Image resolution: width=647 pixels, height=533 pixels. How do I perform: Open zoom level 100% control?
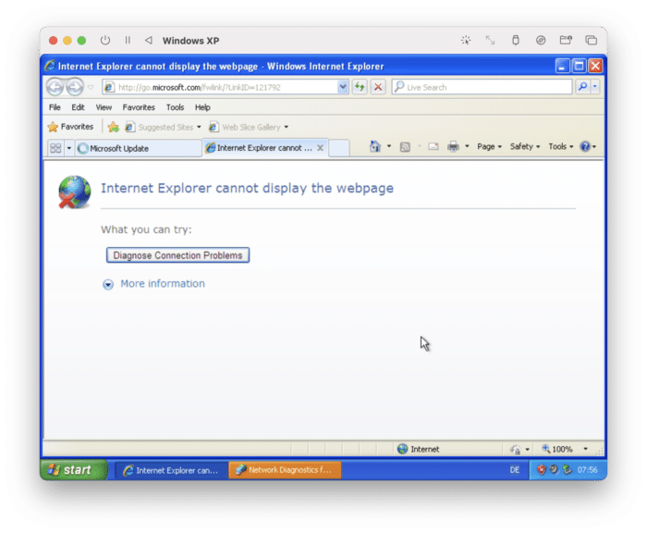[x=558, y=449]
